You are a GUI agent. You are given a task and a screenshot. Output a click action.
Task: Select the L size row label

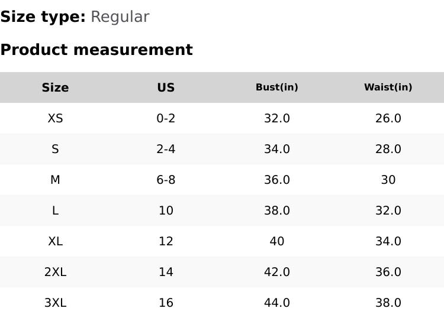[x=55, y=210]
